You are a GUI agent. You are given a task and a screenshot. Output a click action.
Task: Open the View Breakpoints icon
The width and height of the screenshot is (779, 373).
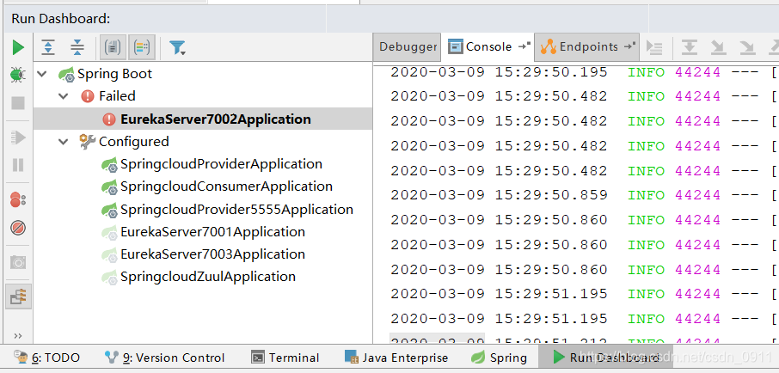coord(18,199)
